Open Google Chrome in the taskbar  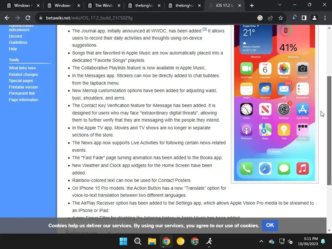[x=166, y=241]
